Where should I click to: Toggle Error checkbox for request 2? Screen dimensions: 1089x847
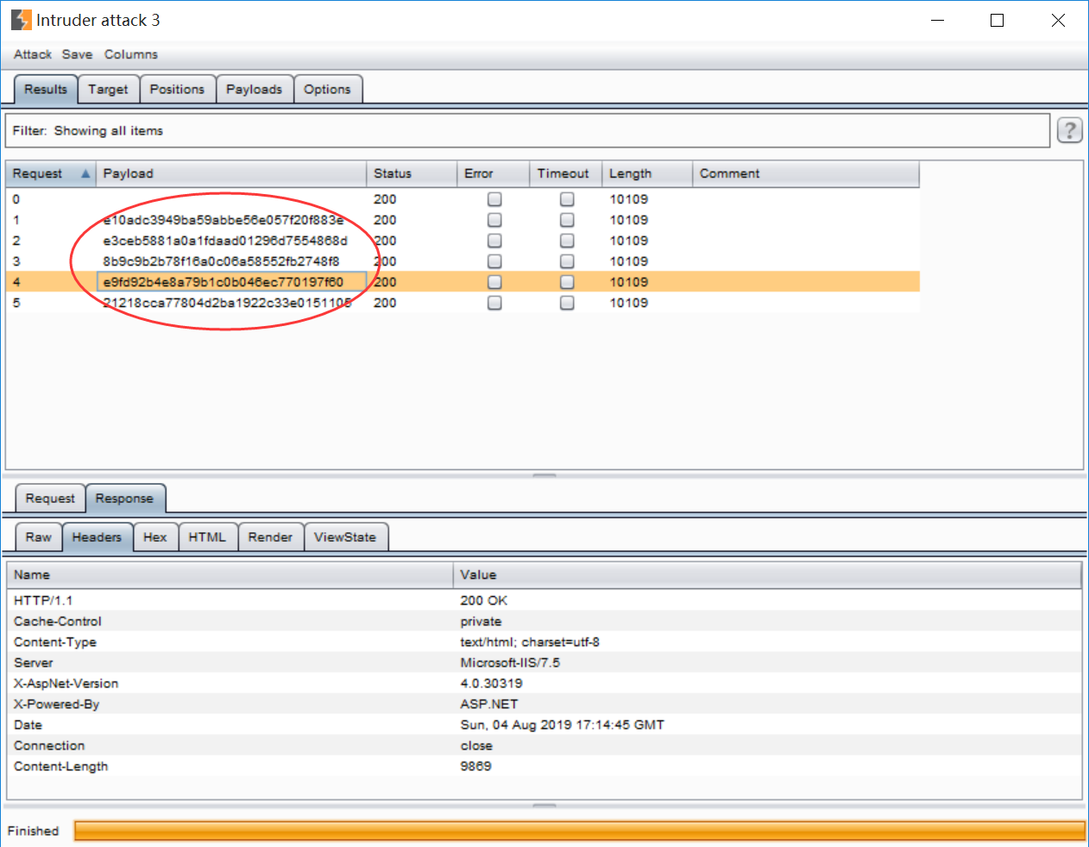494,241
